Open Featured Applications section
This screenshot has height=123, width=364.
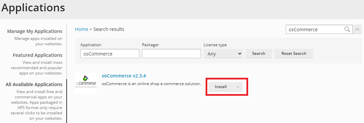tap(38, 55)
